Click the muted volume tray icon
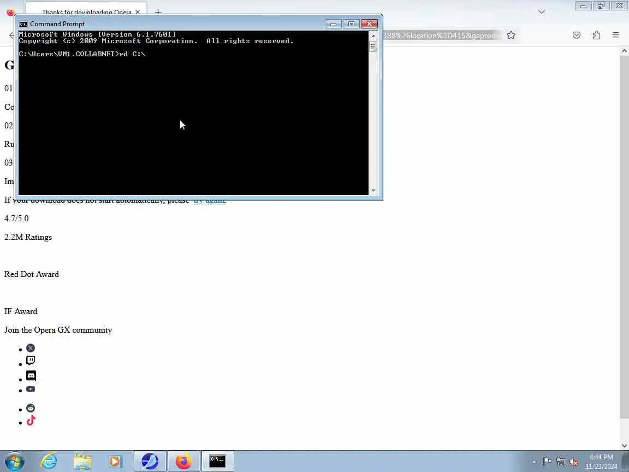Viewport: 629px width, 472px height. click(574, 462)
